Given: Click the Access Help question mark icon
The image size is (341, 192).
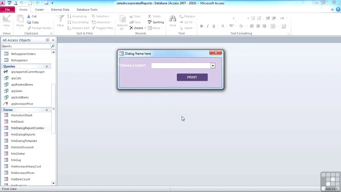Looking at the screenshot, I should click(x=338, y=10).
